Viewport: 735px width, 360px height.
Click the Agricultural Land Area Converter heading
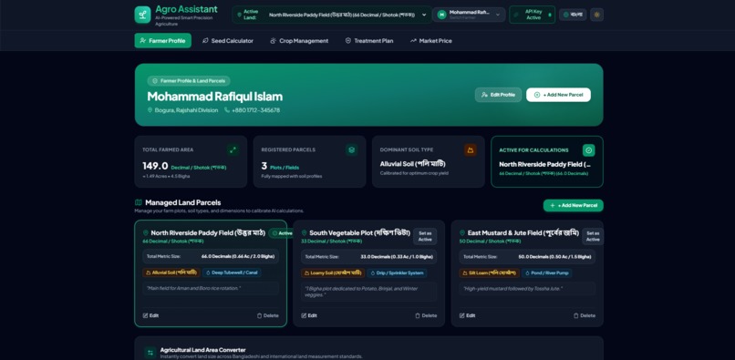pyautogui.click(x=203, y=350)
